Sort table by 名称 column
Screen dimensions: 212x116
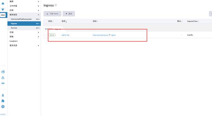point(64,21)
